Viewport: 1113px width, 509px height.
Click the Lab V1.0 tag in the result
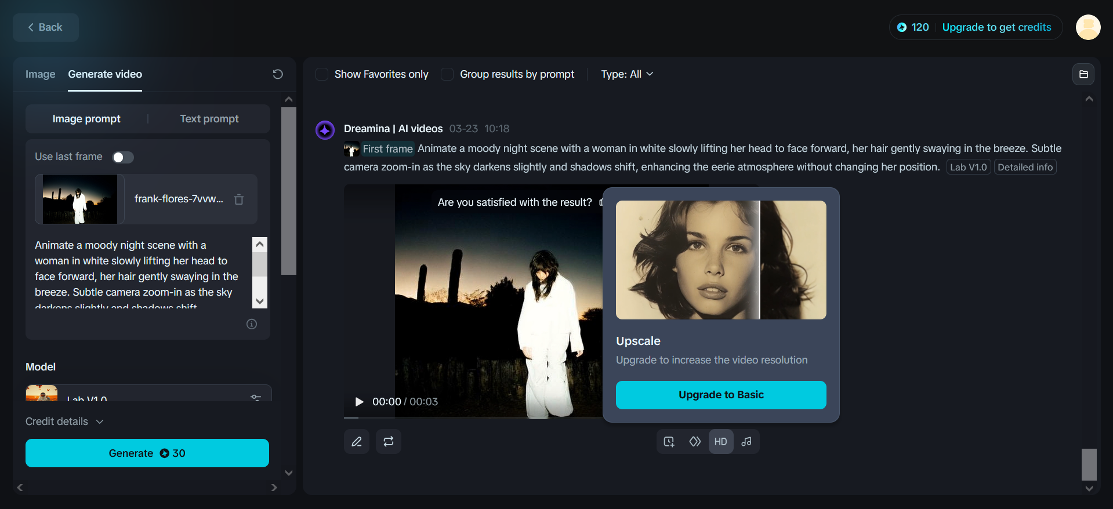tap(969, 167)
